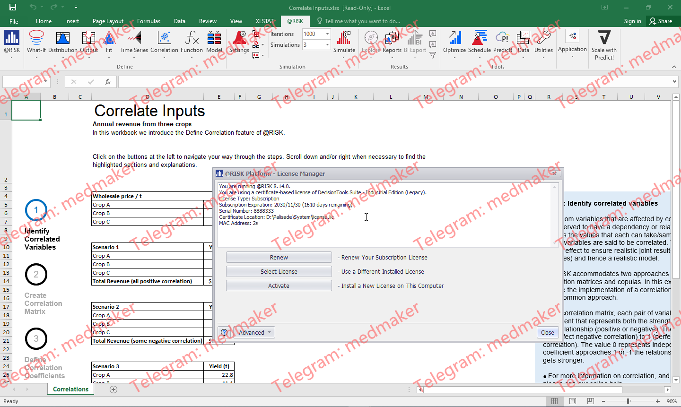Select column header D
The height and width of the screenshot is (407, 681).
pyautogui.click(x=148, y=97)
